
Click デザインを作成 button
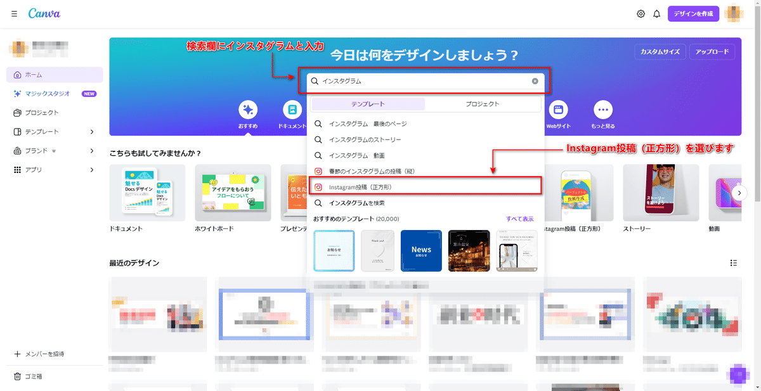pyautogui.click(x=693, y=13)
